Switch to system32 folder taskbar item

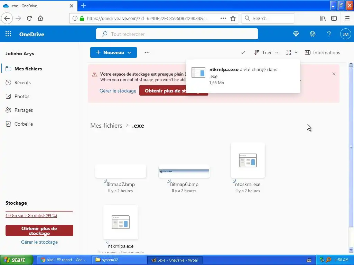(x=120, y=260)
